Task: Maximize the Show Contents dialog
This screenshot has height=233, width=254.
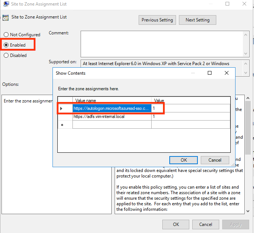Action: 210,73
